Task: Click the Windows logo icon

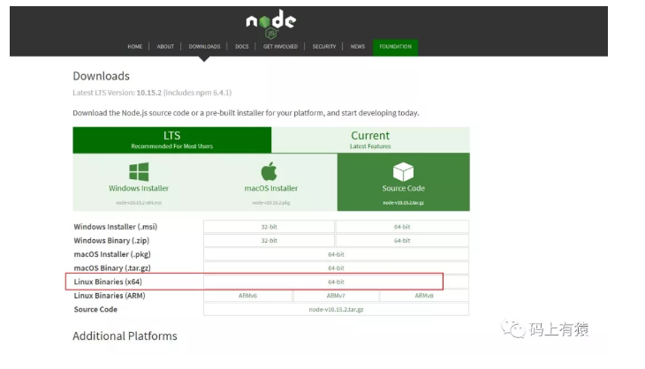Action: coord(139,172)
